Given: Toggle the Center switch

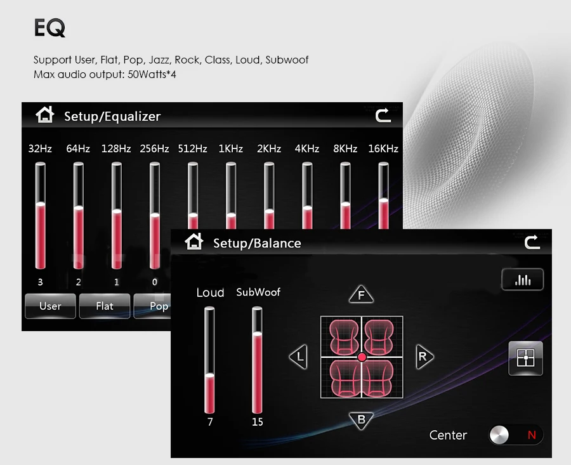Looking at the screenshot, I should pyautogui.click(x=516, y=435).
